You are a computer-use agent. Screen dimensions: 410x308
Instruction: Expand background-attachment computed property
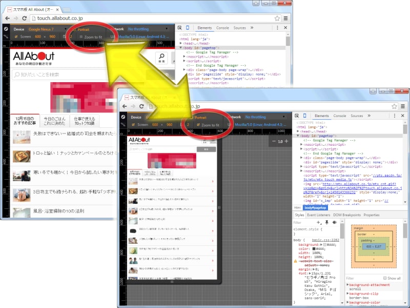348,284
